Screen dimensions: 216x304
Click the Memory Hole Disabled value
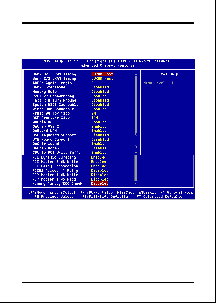coord(100,92)
